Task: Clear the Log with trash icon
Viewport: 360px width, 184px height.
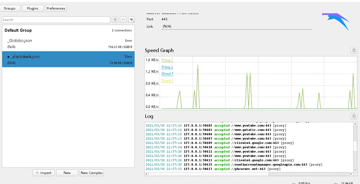Action: (354, 116)
